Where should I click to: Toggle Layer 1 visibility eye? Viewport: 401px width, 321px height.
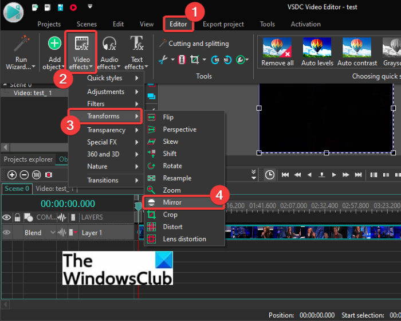point(7,232)
